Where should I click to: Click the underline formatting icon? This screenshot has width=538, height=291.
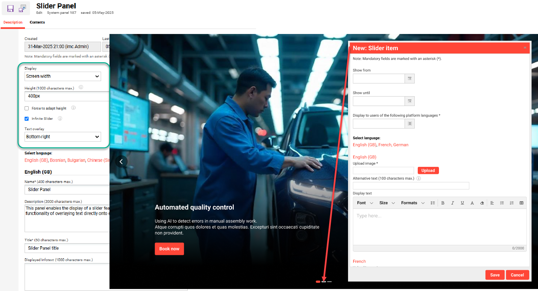462,203
